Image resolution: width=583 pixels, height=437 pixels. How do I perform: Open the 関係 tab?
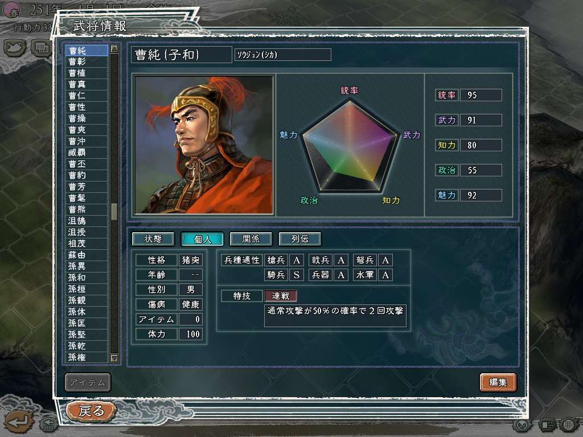click(251, 239)
